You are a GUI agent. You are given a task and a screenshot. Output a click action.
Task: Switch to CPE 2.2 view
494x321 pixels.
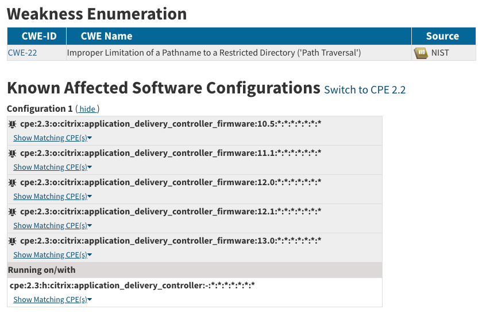365,90
